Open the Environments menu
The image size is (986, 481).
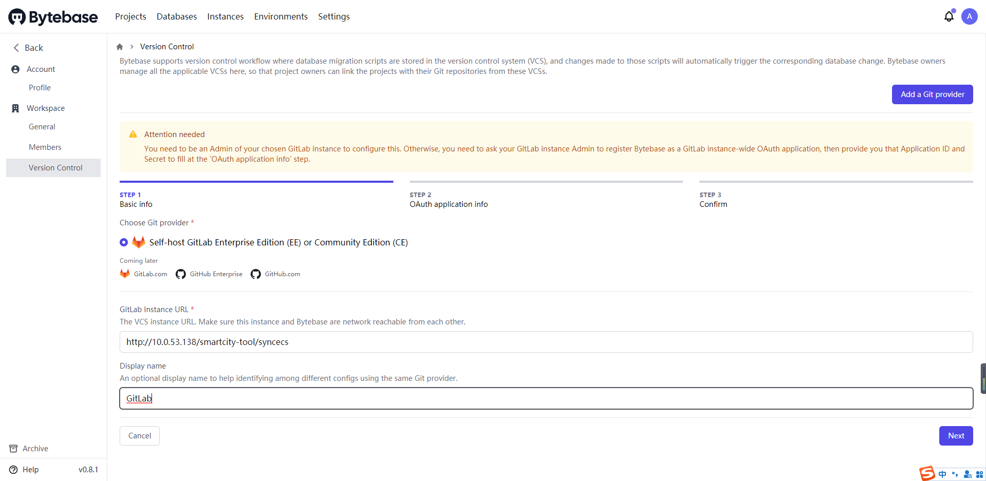281,16
